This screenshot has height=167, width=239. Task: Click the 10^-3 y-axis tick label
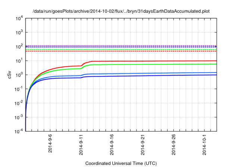point(19,117)
